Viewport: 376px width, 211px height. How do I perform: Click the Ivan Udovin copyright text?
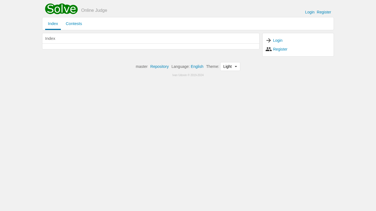pyautogui.click(x=188, y=75)
